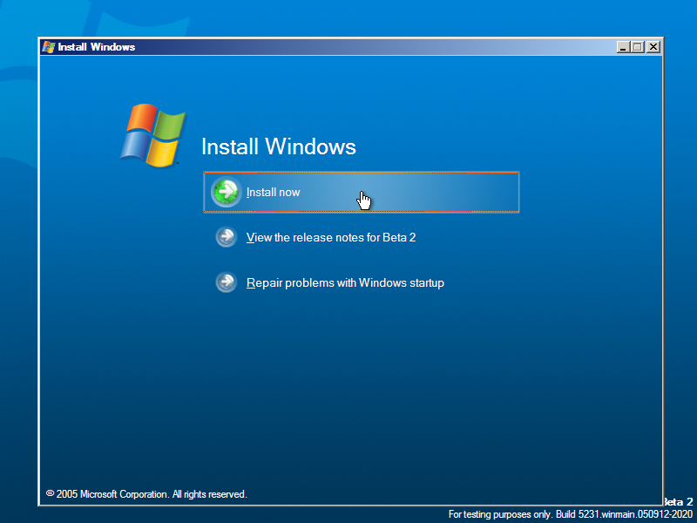Close the Install Windows window
The image size is (697, 523).
[653, 47]
